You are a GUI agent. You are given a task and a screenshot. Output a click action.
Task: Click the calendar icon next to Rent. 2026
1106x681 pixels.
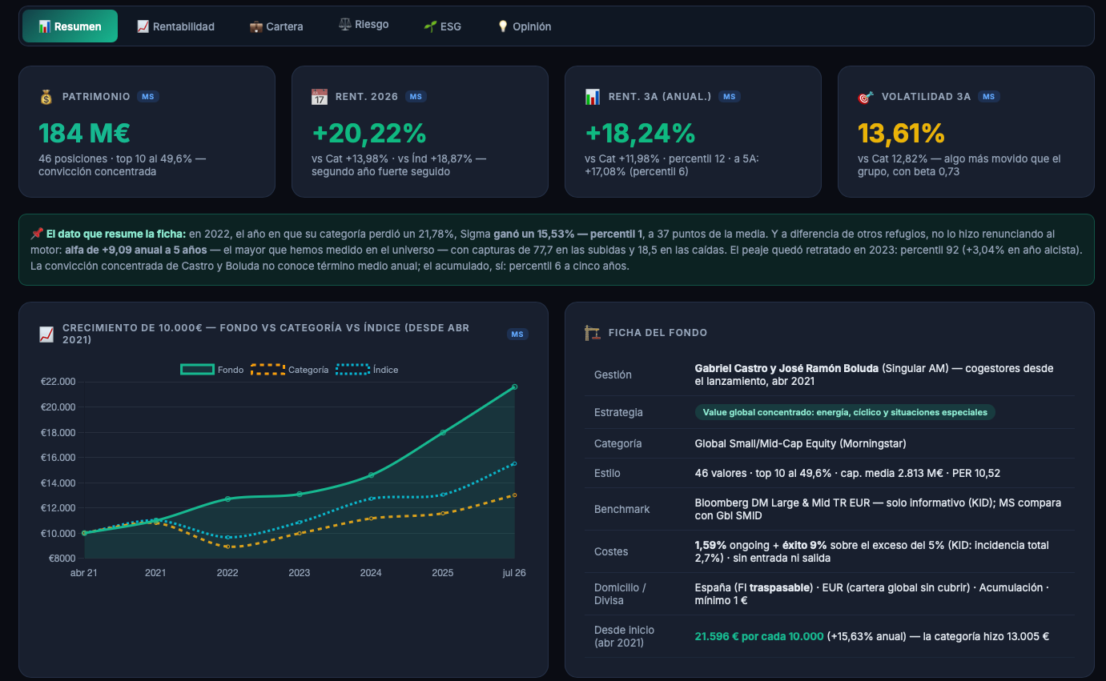click(319, 97)
